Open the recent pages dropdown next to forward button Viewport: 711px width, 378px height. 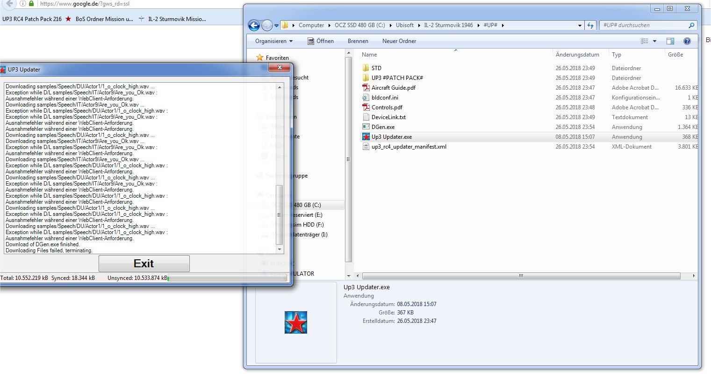[277, 25]
